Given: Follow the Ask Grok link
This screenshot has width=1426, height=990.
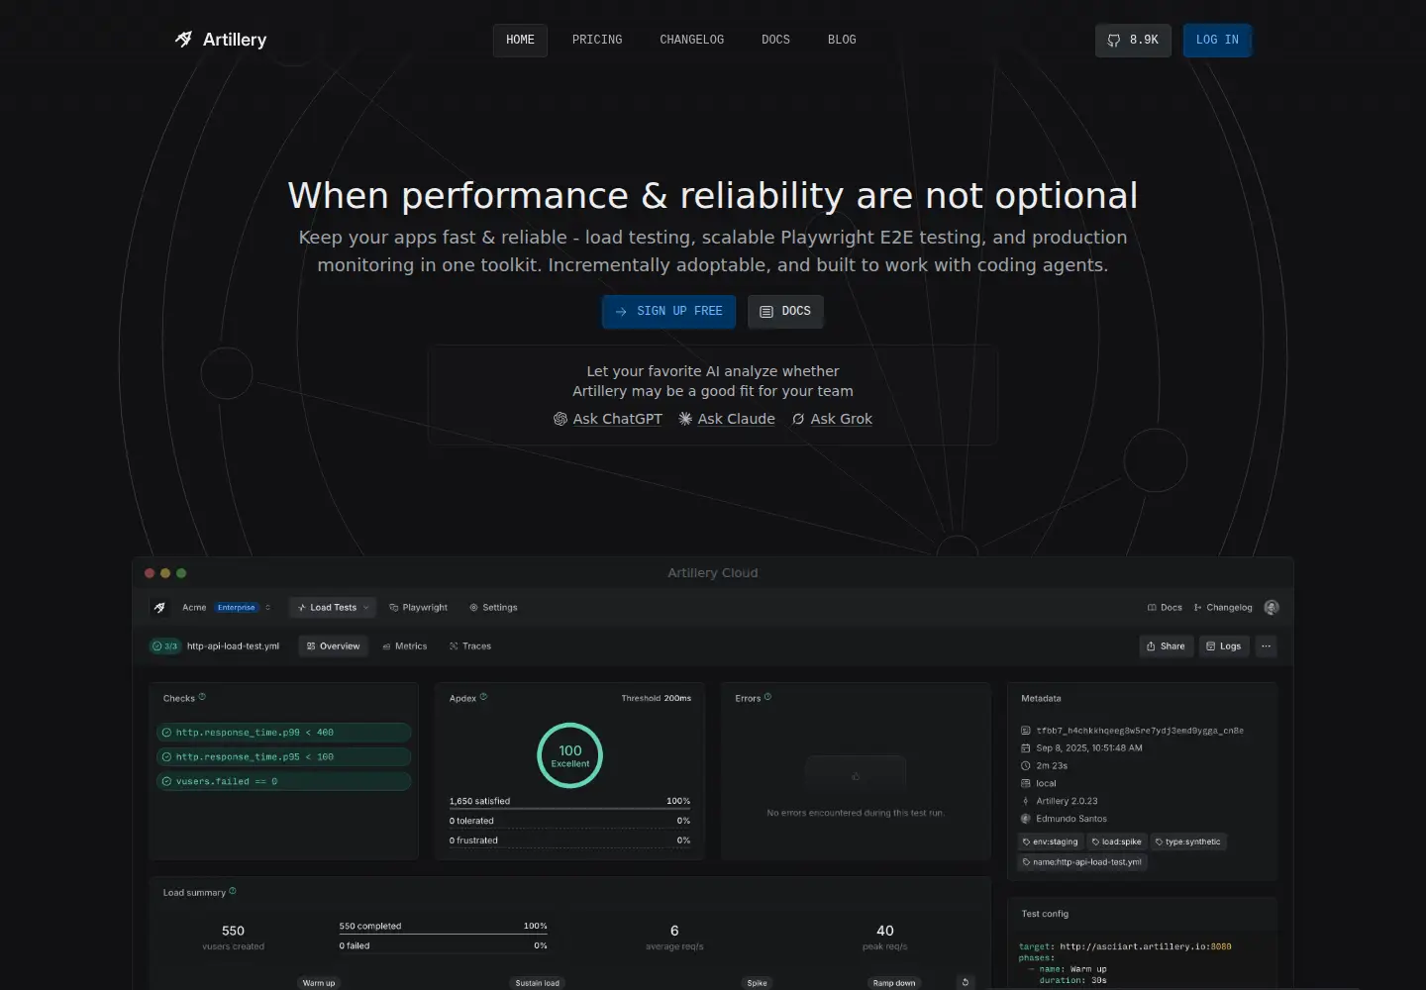Looking at the screenshot, I should (x=832, y=419).
